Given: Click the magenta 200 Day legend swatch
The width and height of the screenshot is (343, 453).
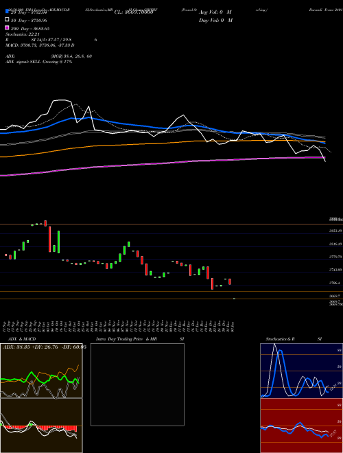Looking at the screenshot, I should point(7,27).
